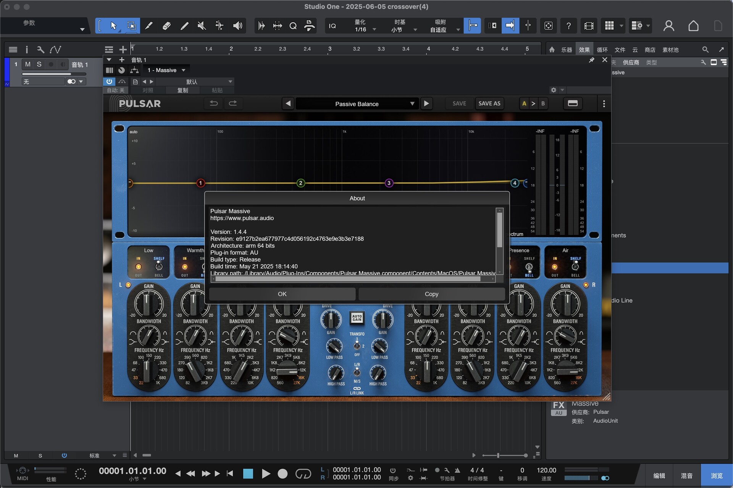Click the metronome icon in transport
This screenshot has width=733, height=488.
coord(457,470)
